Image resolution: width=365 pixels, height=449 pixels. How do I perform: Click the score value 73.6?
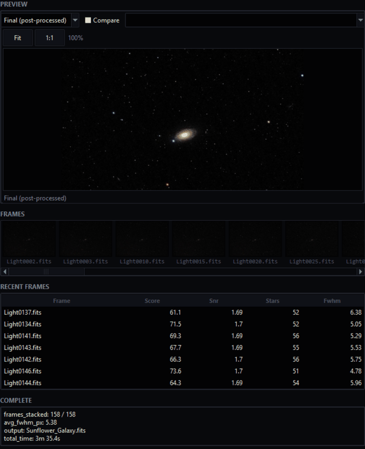tap(175, 371)
